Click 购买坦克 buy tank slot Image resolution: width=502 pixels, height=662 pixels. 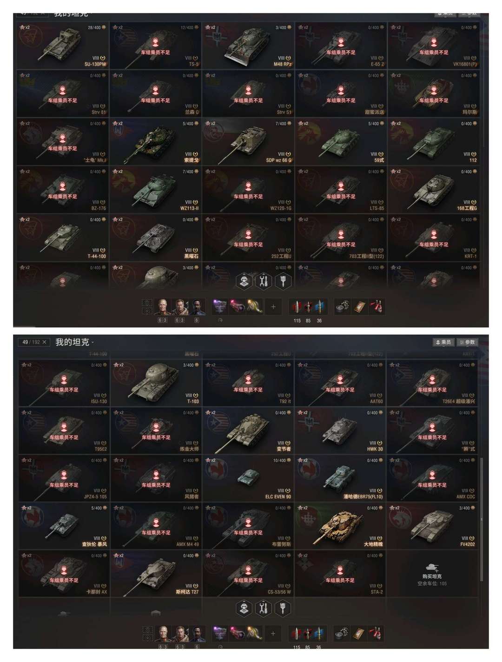432,574
